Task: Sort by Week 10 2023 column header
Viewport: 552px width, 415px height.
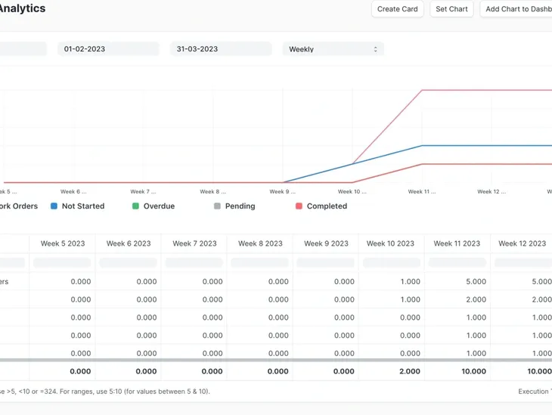Action: (x=390, y=243)
